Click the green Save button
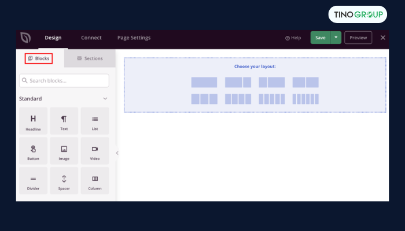The width and height of the screenshot is (405, 231). click(321, 38)
